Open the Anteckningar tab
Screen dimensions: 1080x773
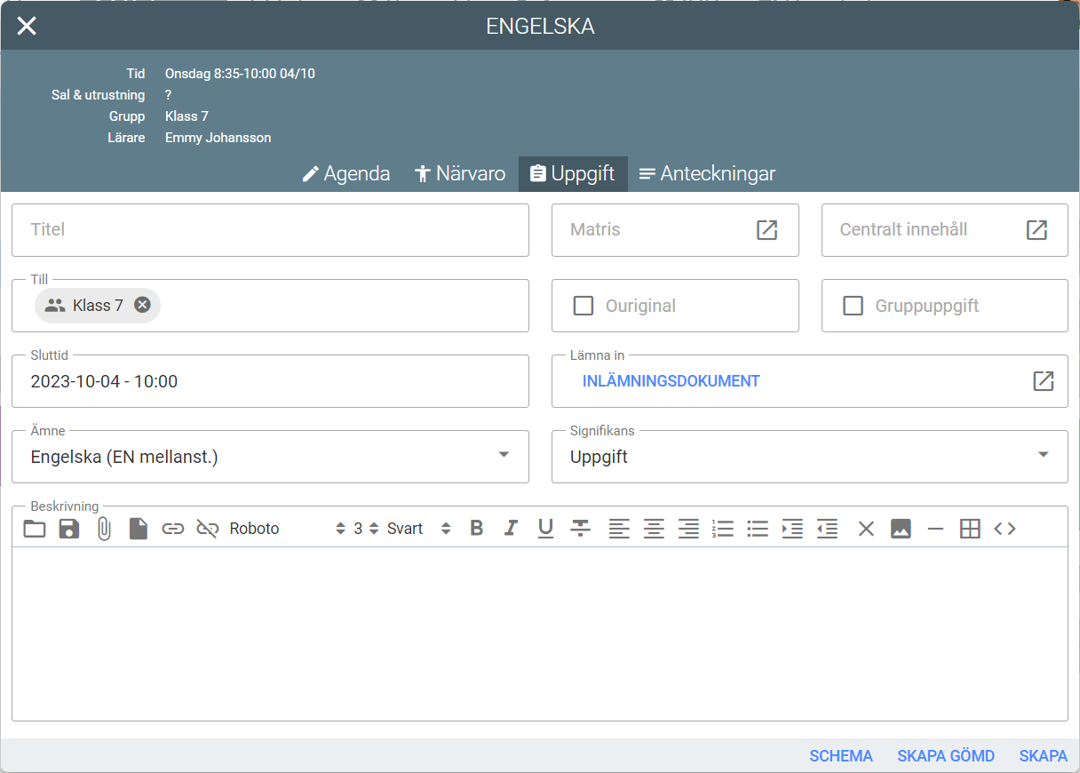tap(707, 173)
